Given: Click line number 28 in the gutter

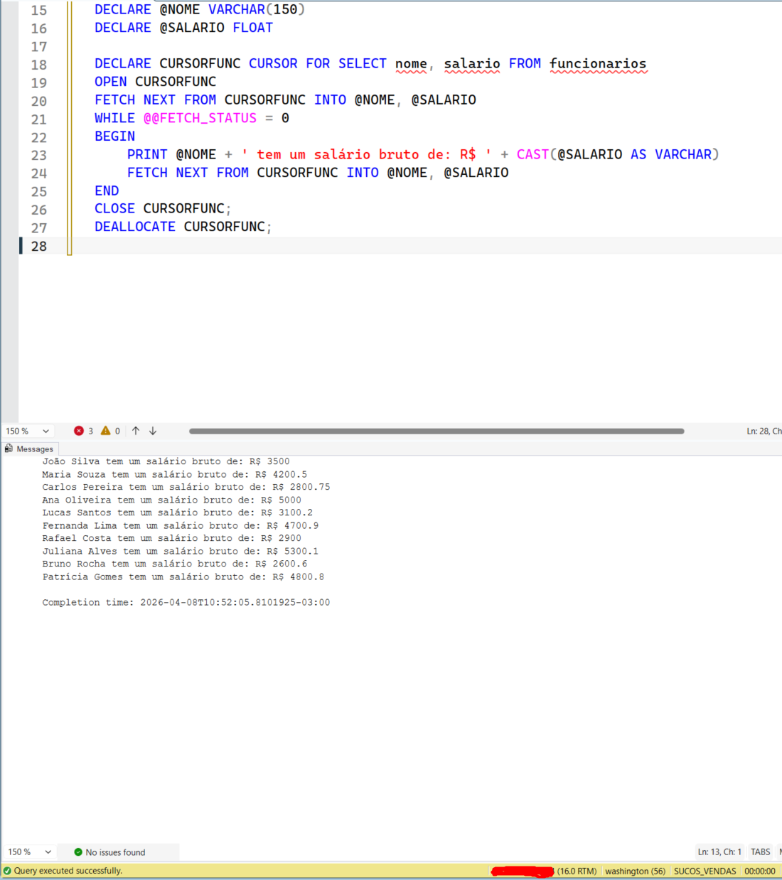Looking at the screenshot, I should 39,246.
